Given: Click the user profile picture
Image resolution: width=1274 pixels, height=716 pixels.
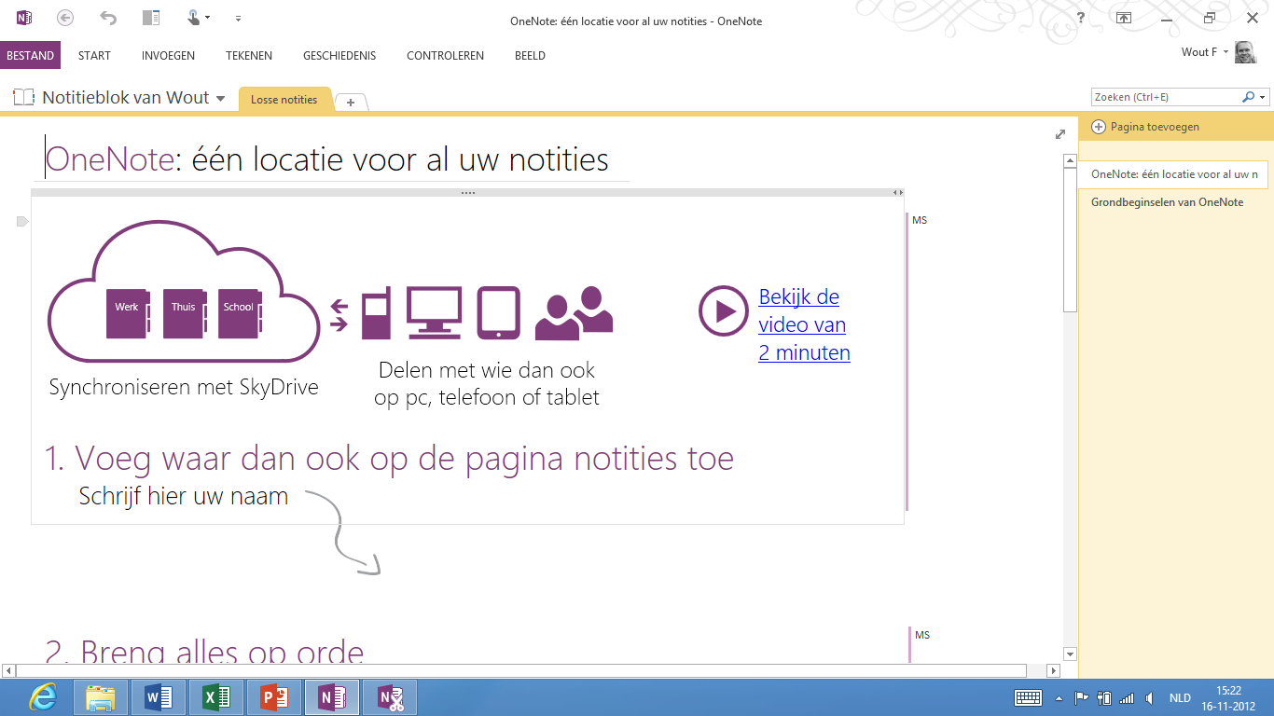Looking at the screenshot, I should point(1245,52).
